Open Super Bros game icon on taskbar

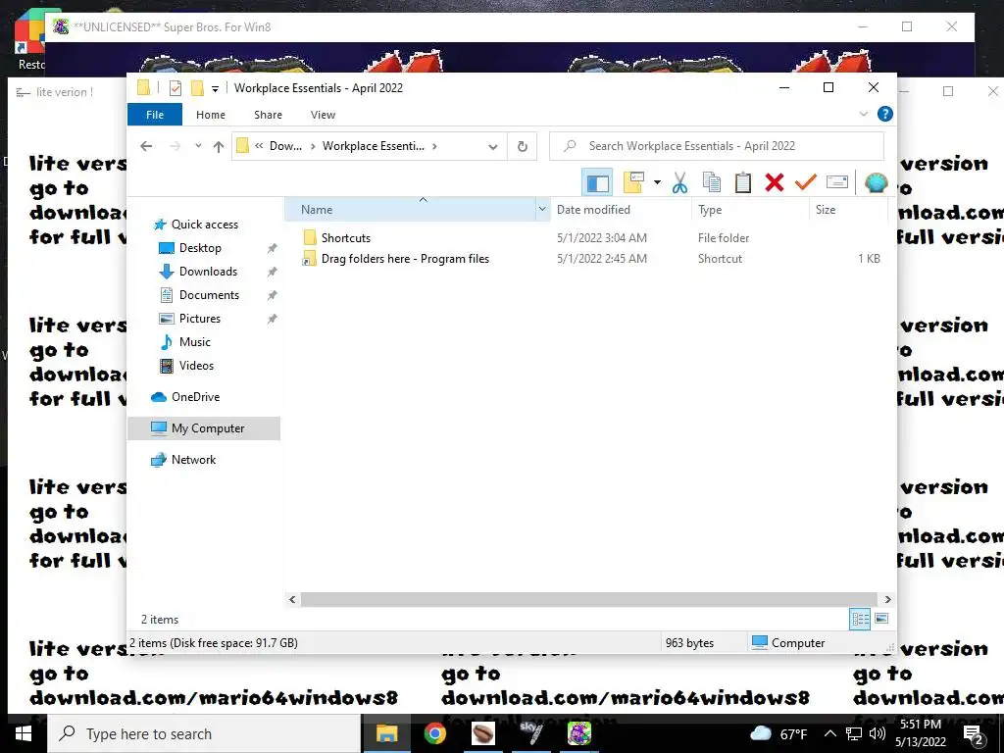(x=578, y=733)
